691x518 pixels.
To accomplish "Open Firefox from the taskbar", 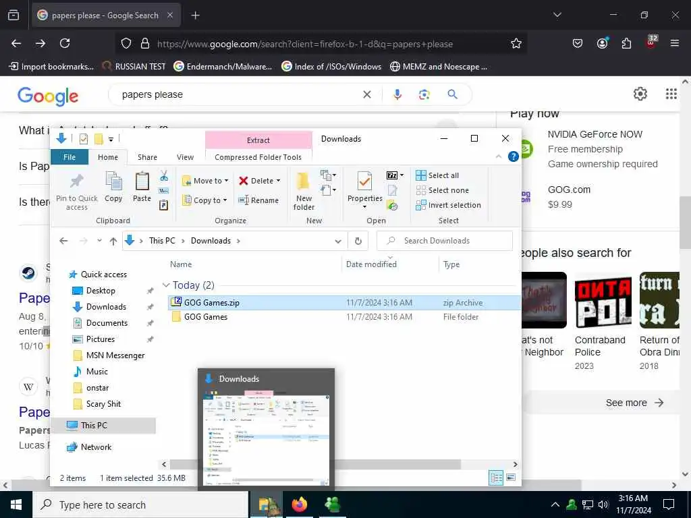I will 299,505.
